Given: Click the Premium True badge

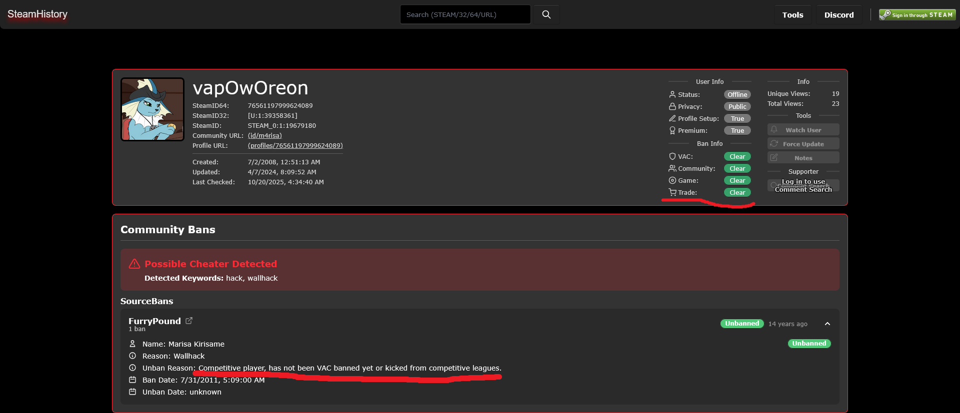Looking at the screenshot, I should 737,130.
